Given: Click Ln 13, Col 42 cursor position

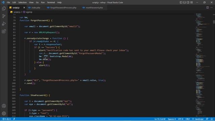Looking at the screenshot, I should coord(160,119).
